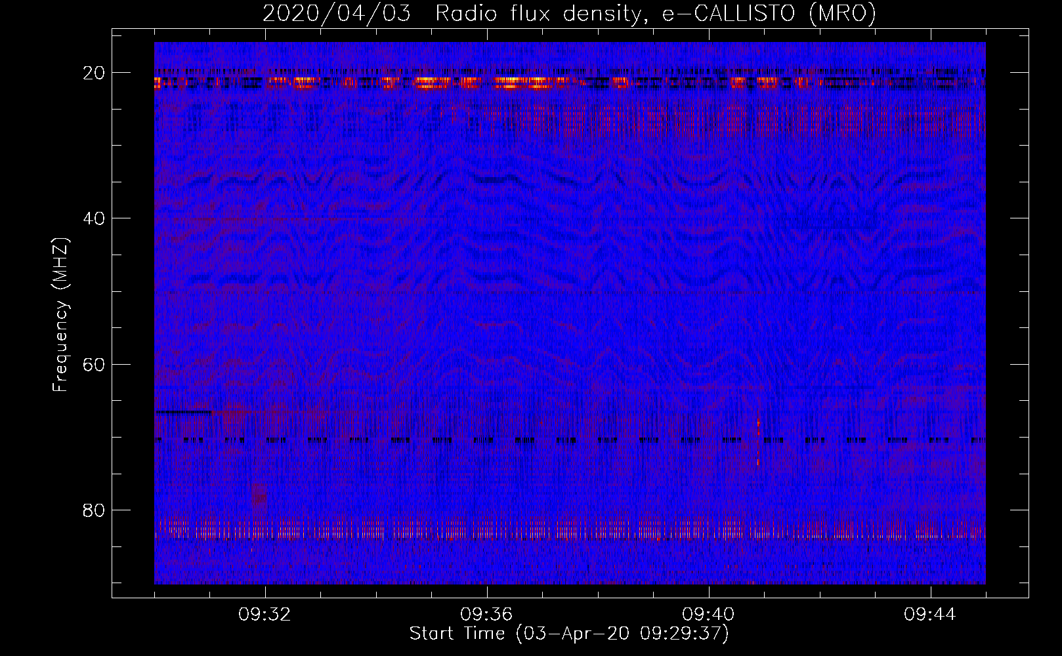Click the bright orange emission band near 21 MHz

click(x=570, y=83)
